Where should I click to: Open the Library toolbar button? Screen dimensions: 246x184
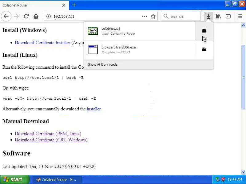pos(218,16)
